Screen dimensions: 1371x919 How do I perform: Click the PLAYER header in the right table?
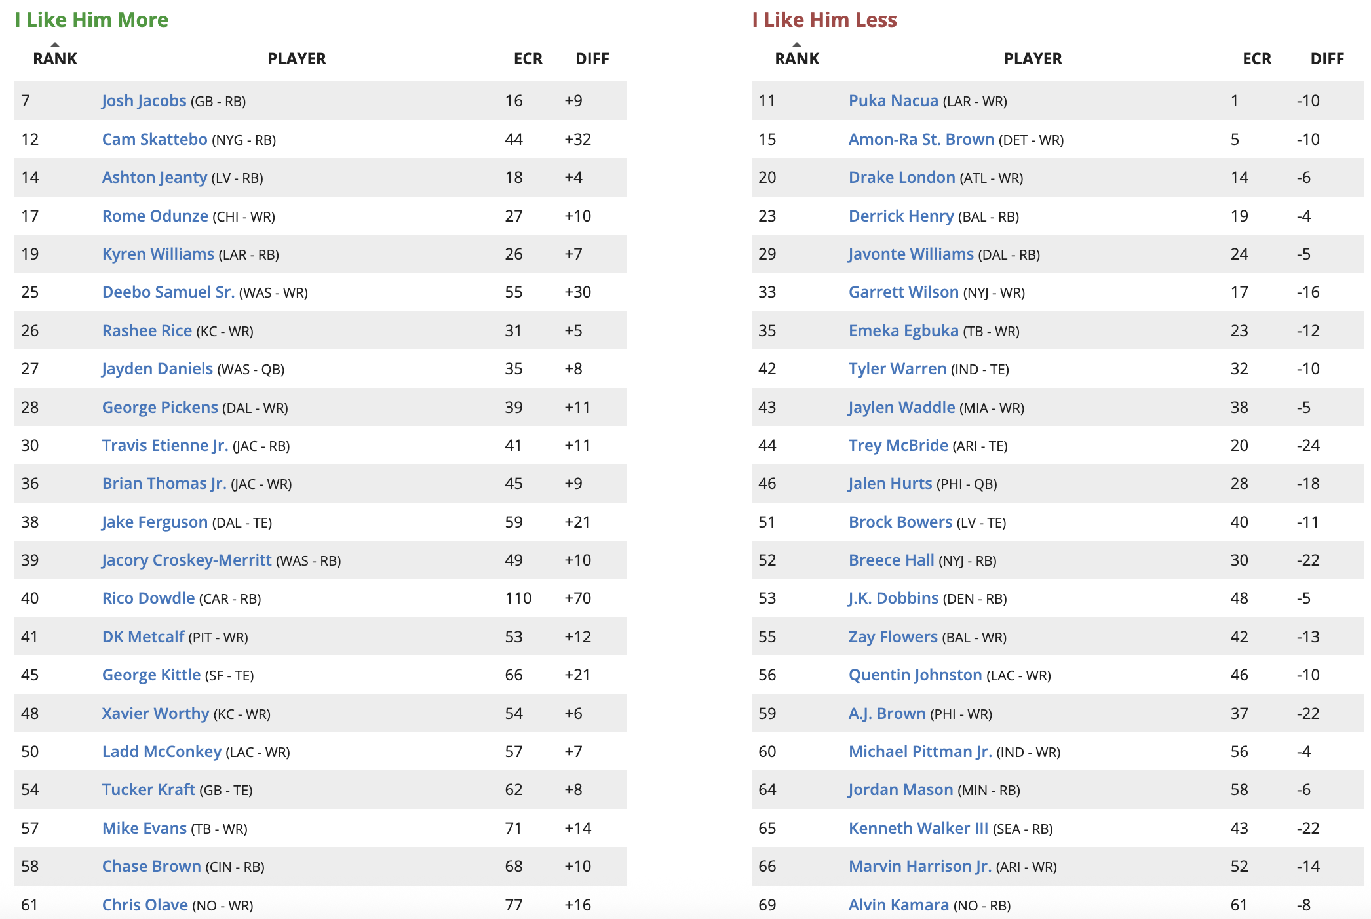(1033, 58)
